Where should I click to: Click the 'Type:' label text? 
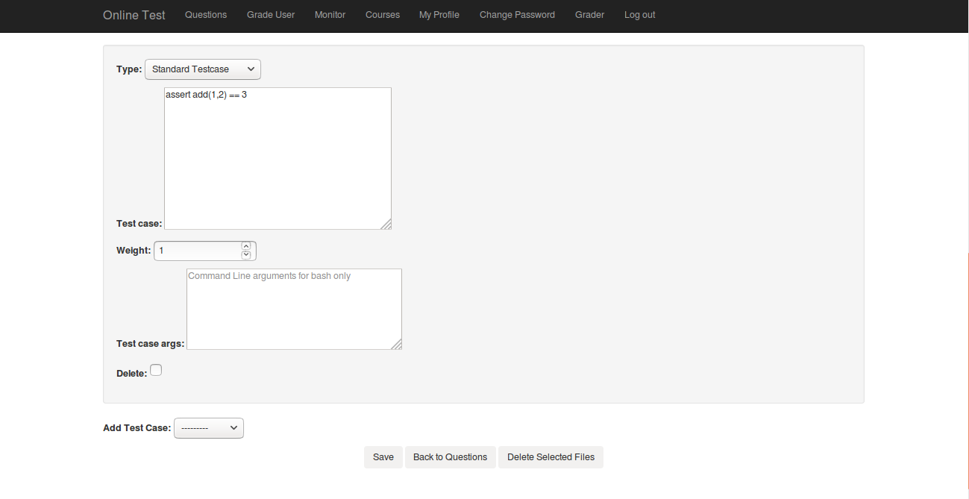tap(129, 69)
